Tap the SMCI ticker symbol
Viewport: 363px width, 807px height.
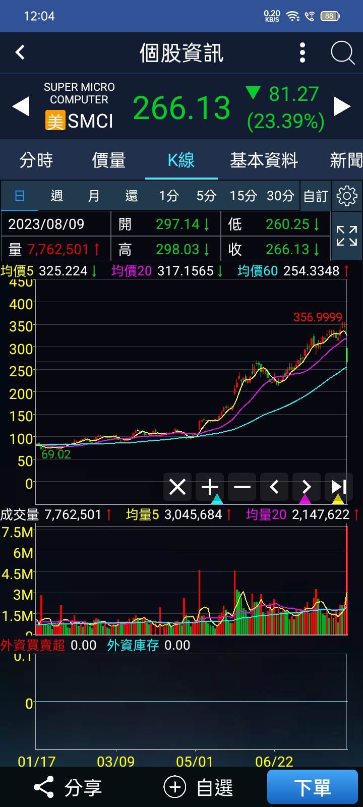91,121
